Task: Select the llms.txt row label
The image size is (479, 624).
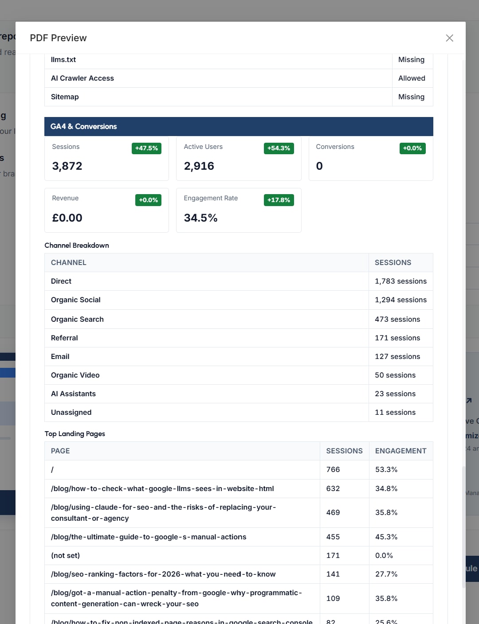Action: 63,59
